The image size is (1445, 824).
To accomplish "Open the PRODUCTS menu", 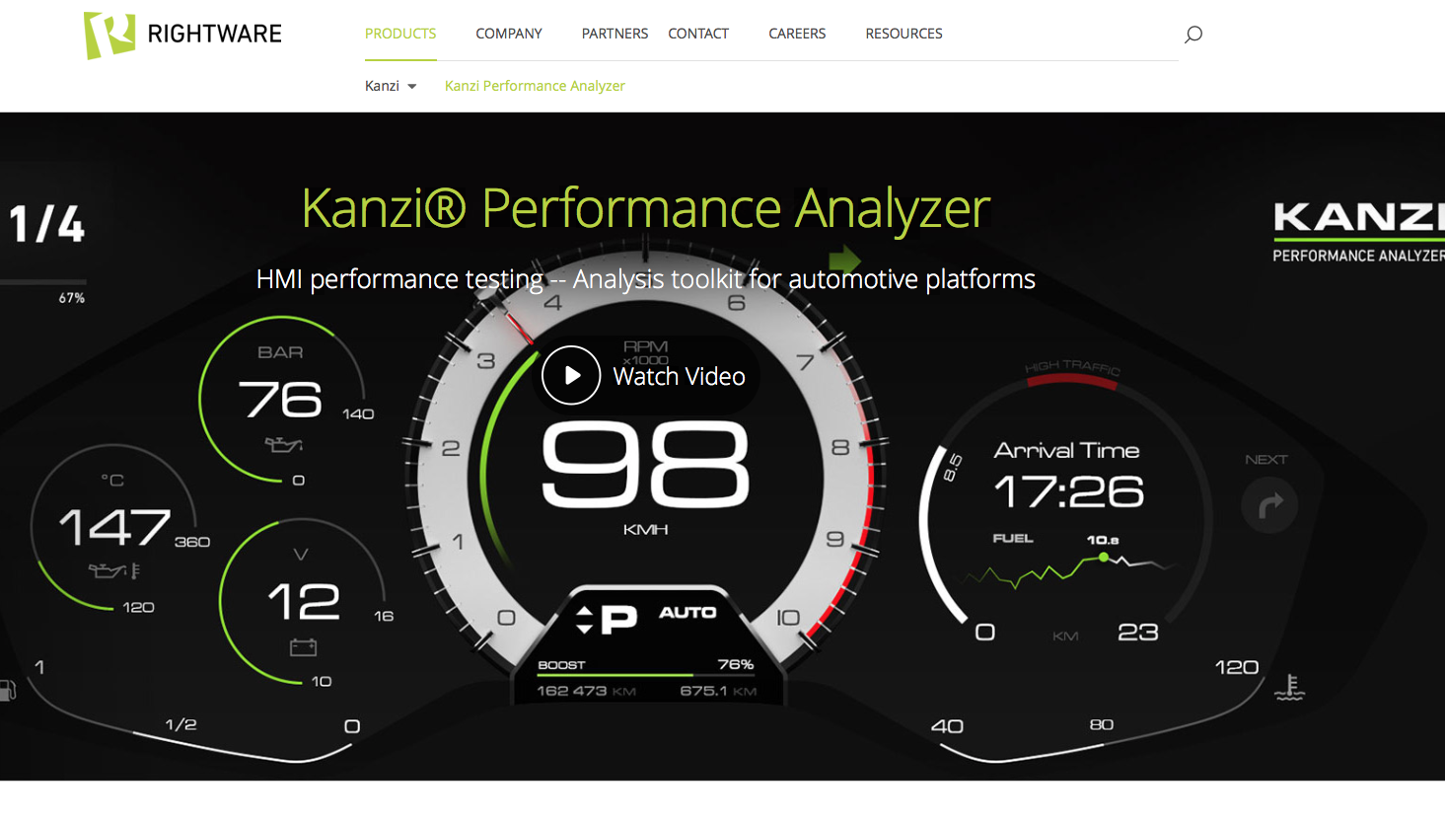I will (400, 34).
